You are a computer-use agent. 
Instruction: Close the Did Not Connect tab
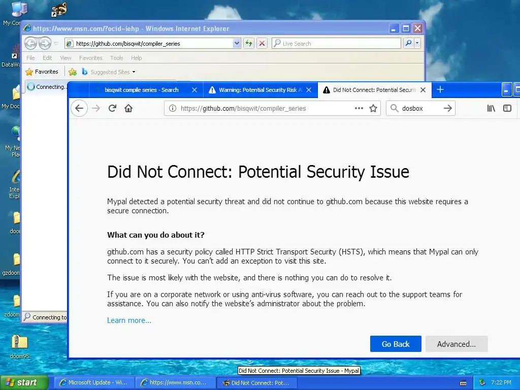[423, 90]
